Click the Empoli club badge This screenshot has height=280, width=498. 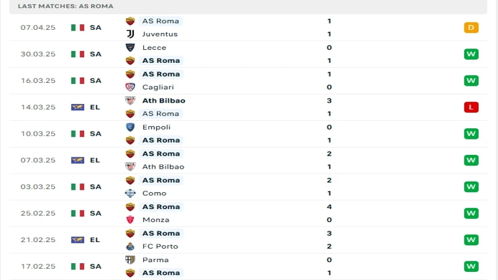click(x=130, y=128)
